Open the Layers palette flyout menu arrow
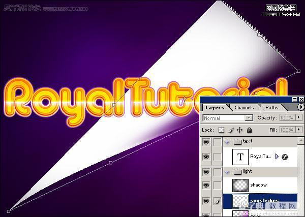 click(x=301, y=107)
